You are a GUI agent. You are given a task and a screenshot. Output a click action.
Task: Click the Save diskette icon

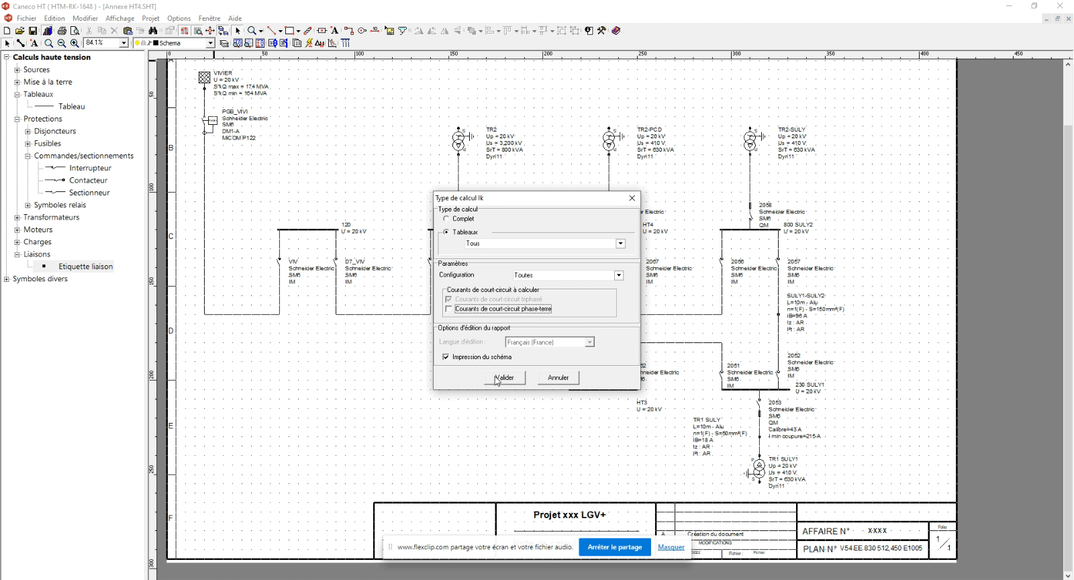point(32,31)
